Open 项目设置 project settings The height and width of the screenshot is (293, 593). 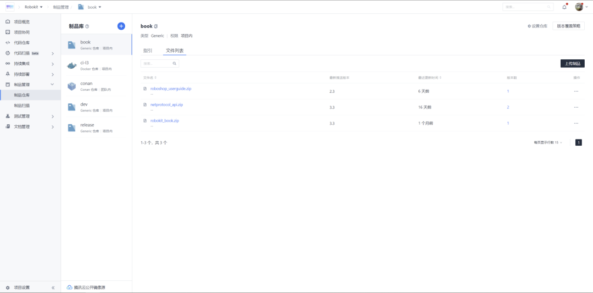22,288
